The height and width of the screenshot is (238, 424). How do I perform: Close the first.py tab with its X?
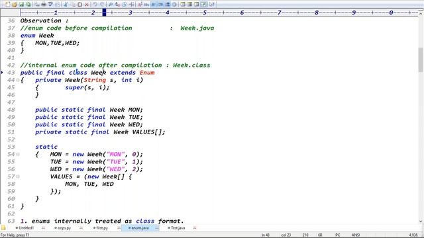click(119, 228)
